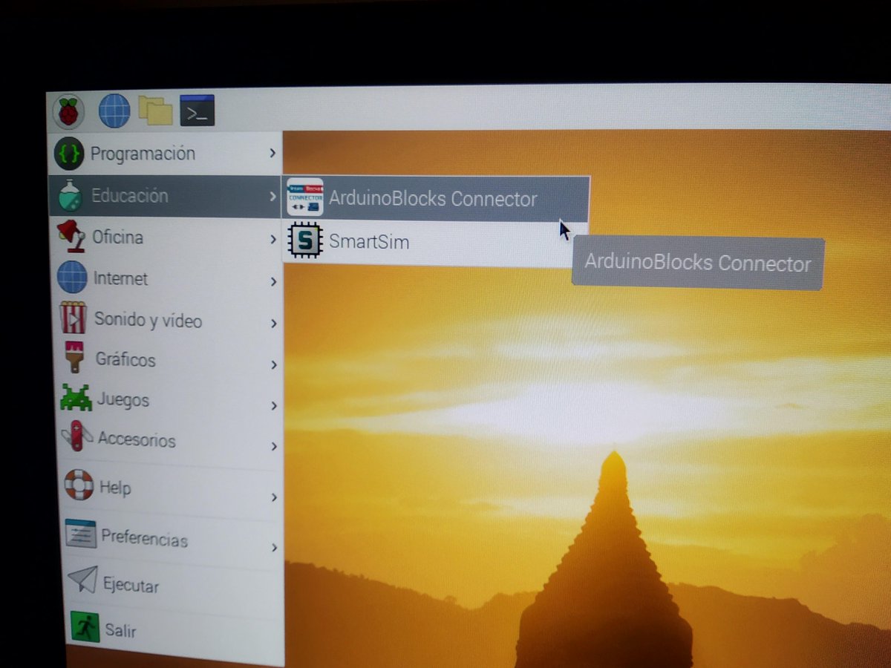
Task: Expand the Help submenu arrow
Action: click(x=275, y=497)
